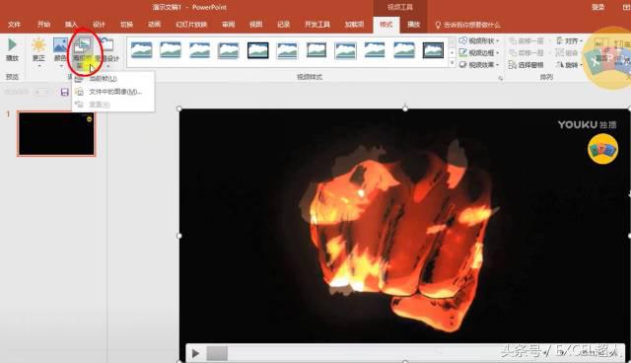This screenshot has width=631, height=363.
Task: Open the Video Effects (视频效果) dropdown
Action: 479,65
